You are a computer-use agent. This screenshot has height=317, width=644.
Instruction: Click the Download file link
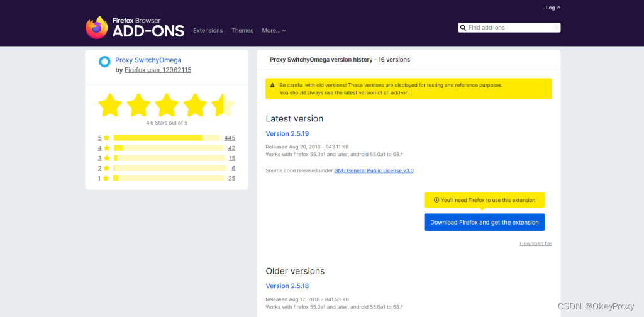point(536,243)
